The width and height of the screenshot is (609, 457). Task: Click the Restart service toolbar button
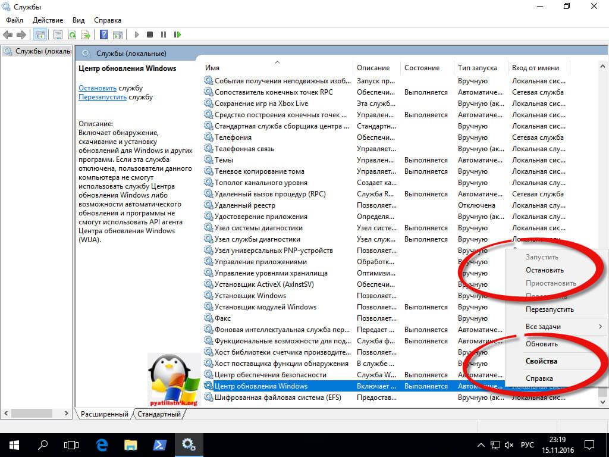tap(177, 35)
